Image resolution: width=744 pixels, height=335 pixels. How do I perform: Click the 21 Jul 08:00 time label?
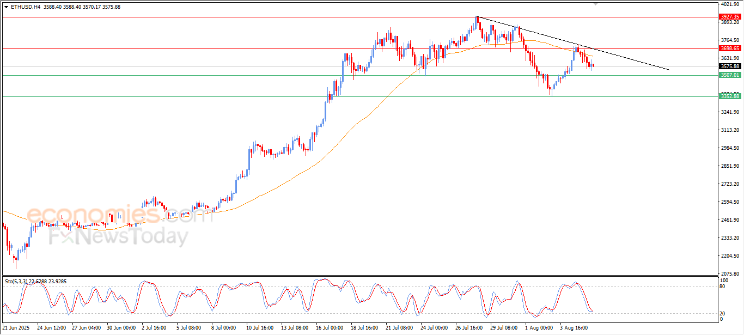tap(399, 328)
